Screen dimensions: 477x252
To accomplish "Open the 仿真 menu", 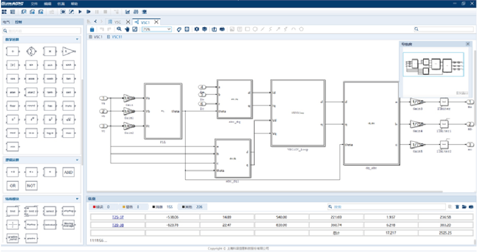I will [60, 3].
